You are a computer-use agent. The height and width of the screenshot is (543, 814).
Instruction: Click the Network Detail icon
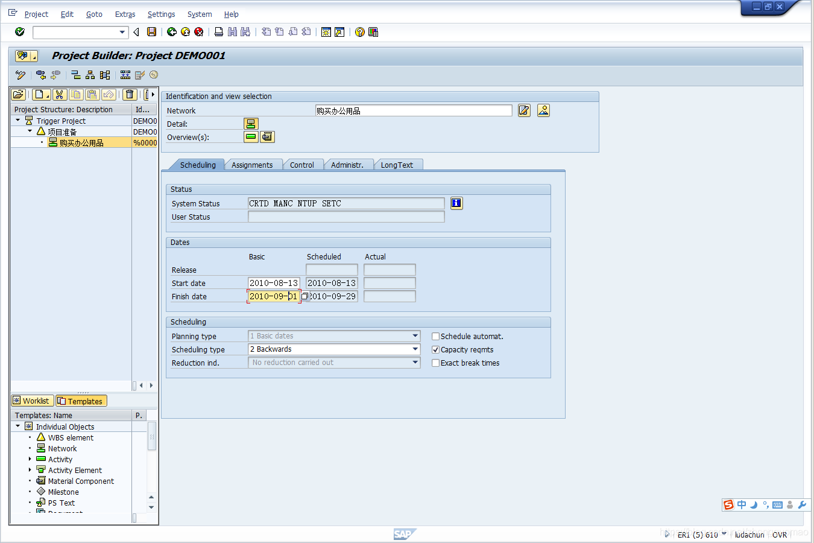tap(251, 124)
